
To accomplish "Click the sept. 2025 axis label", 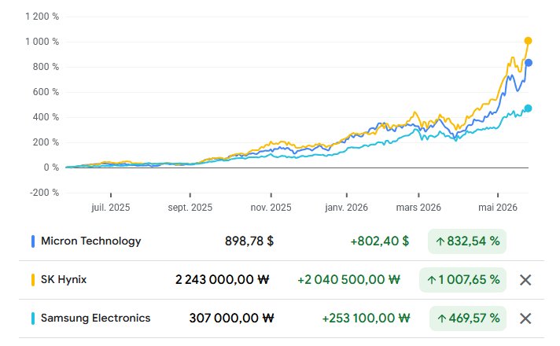I will [190, 208].
